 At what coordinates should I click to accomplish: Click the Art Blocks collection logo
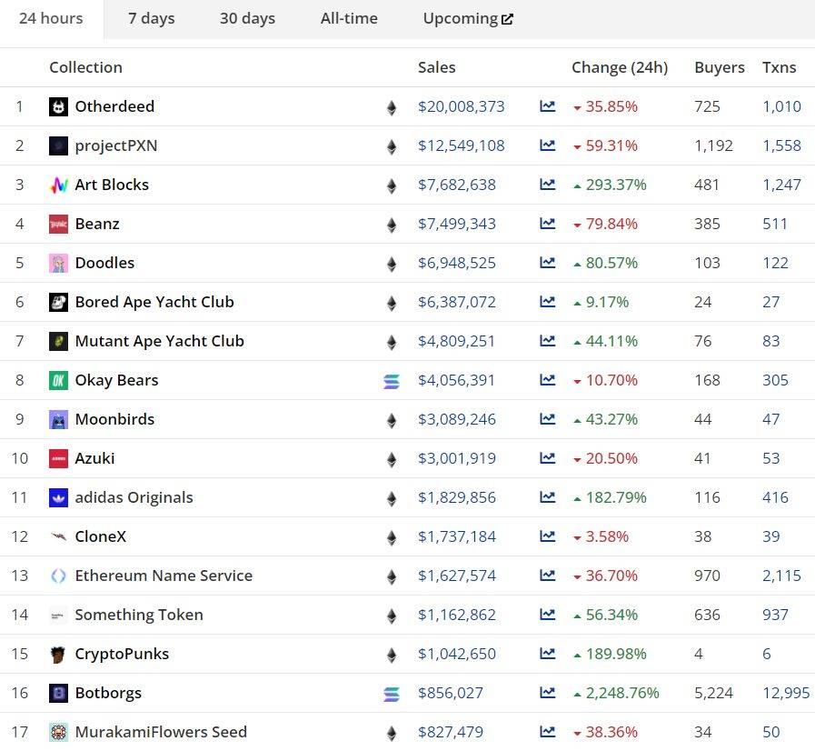tap(58, 185)
